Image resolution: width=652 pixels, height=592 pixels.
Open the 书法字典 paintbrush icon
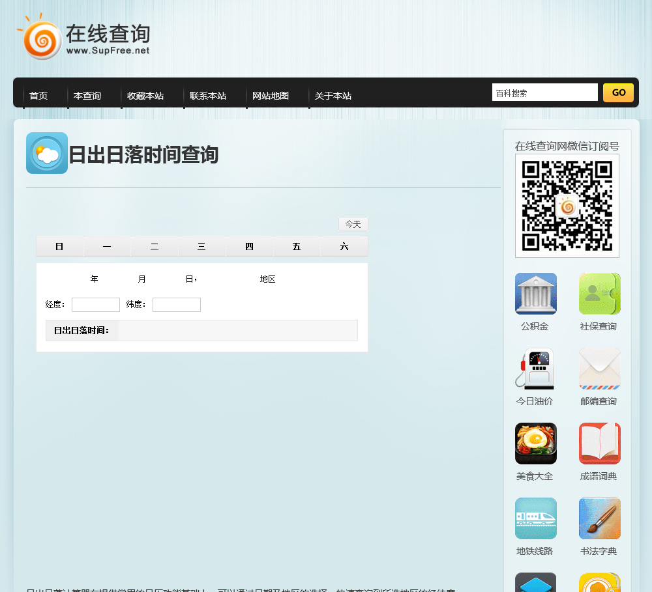coord(599,518)
